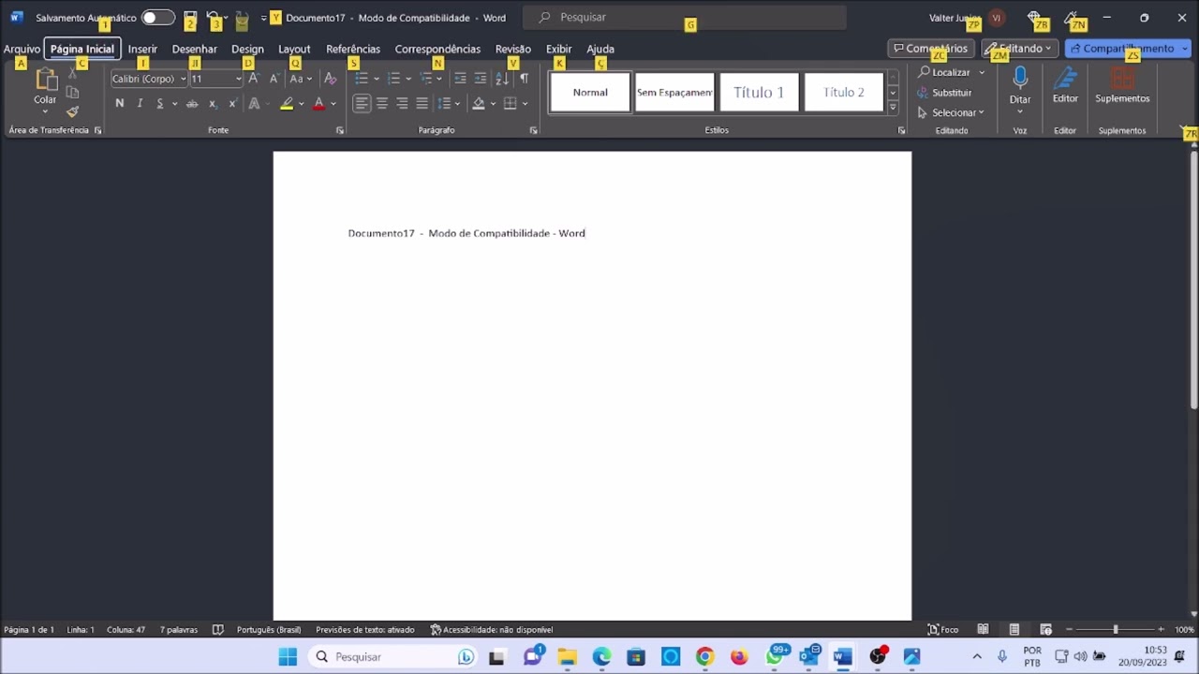Viewport: 1199px width, 674px height.
Task: Click the vertical document scrollbar
Action: [x=1192, y=279]
